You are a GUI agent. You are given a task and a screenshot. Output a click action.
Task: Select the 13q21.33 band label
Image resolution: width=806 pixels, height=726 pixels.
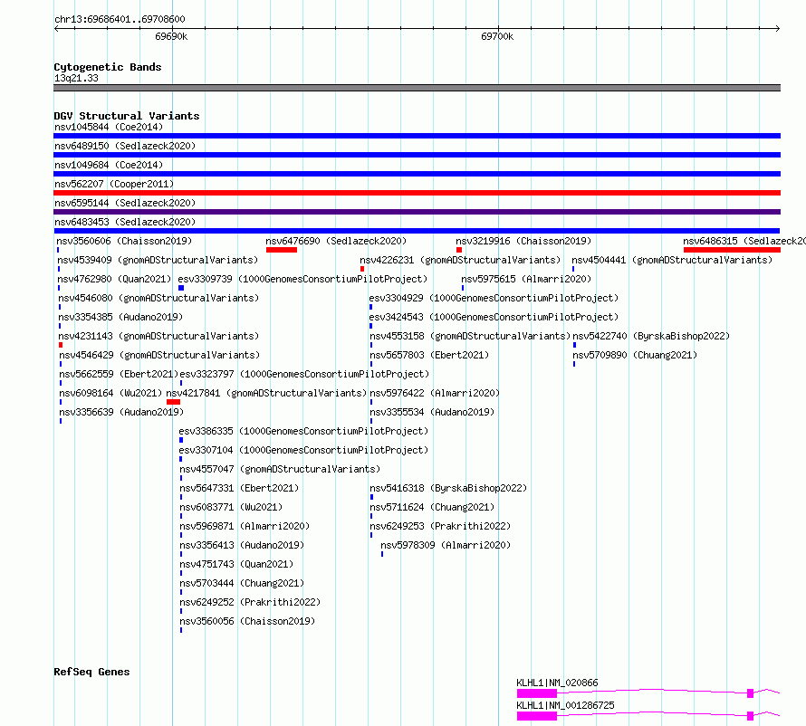pos(76,78)
